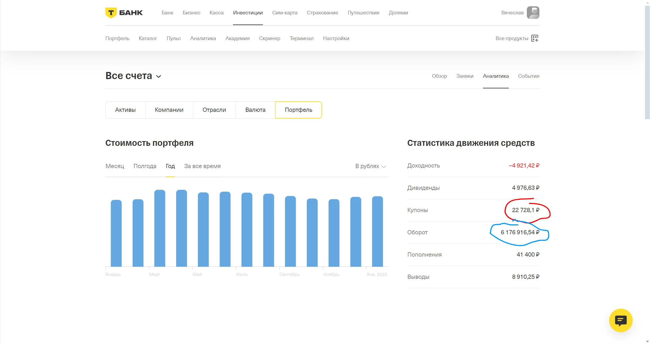Select the Портфель segment button
This screenshot has width=650, height=344.
298,110
